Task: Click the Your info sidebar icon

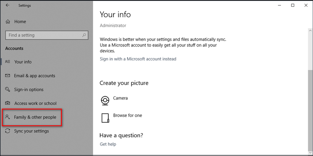Action: coord(7,62)
